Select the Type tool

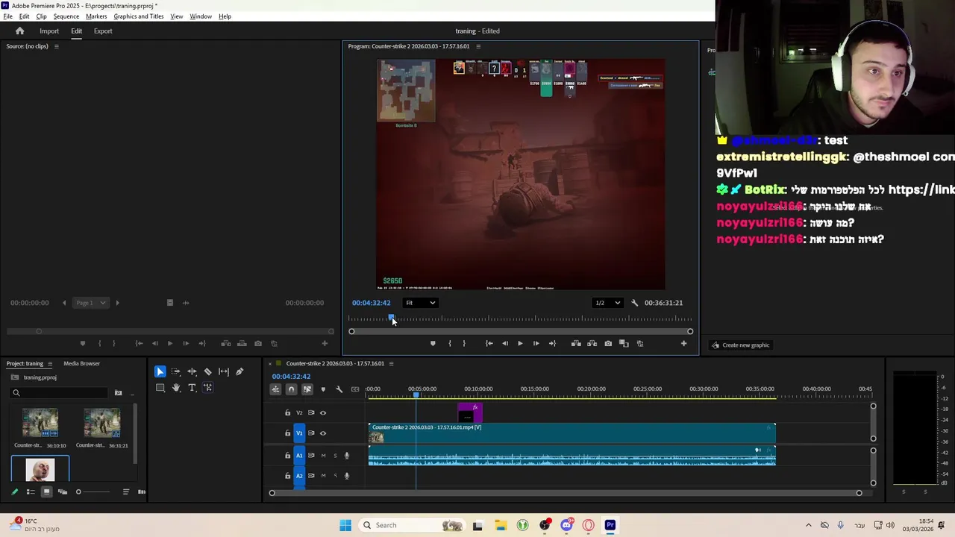(192, 388)
